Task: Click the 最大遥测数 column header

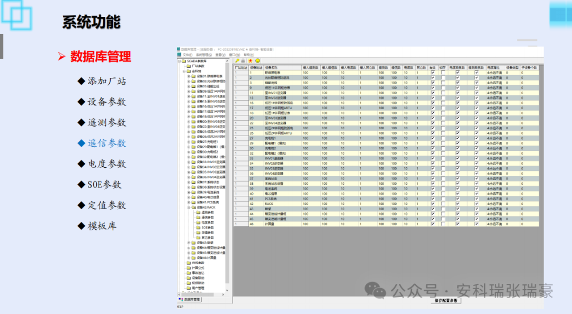Action: click(311, 67)
